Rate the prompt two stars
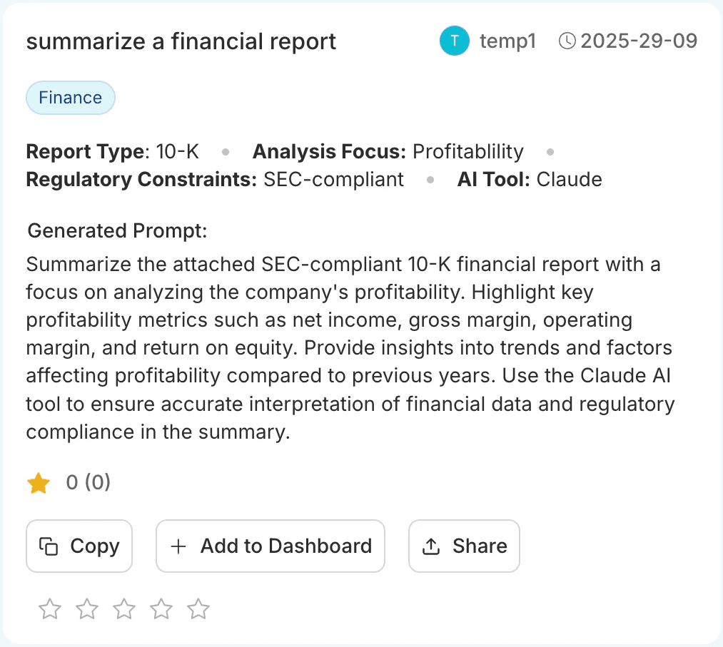 87,608
